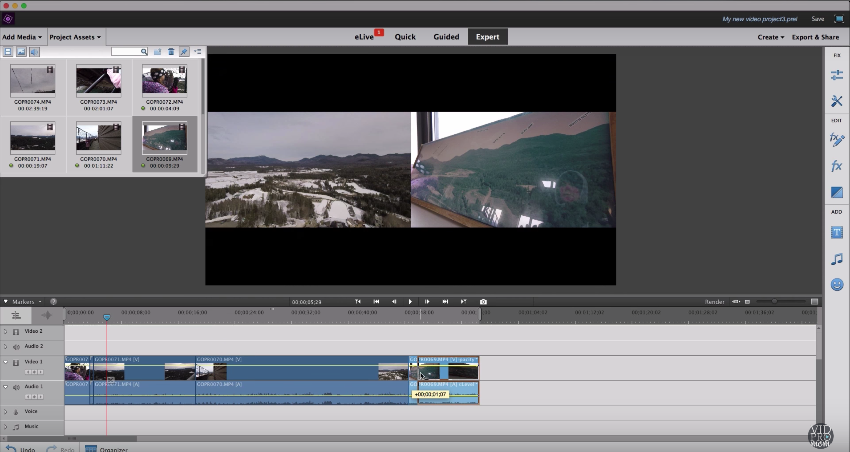Open Export & Share
The image size is (850, 452).
pyautogui.click(x=816, y=37)
